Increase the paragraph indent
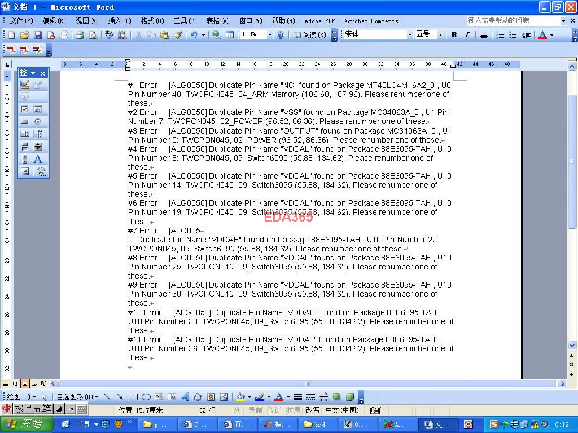 527,35
